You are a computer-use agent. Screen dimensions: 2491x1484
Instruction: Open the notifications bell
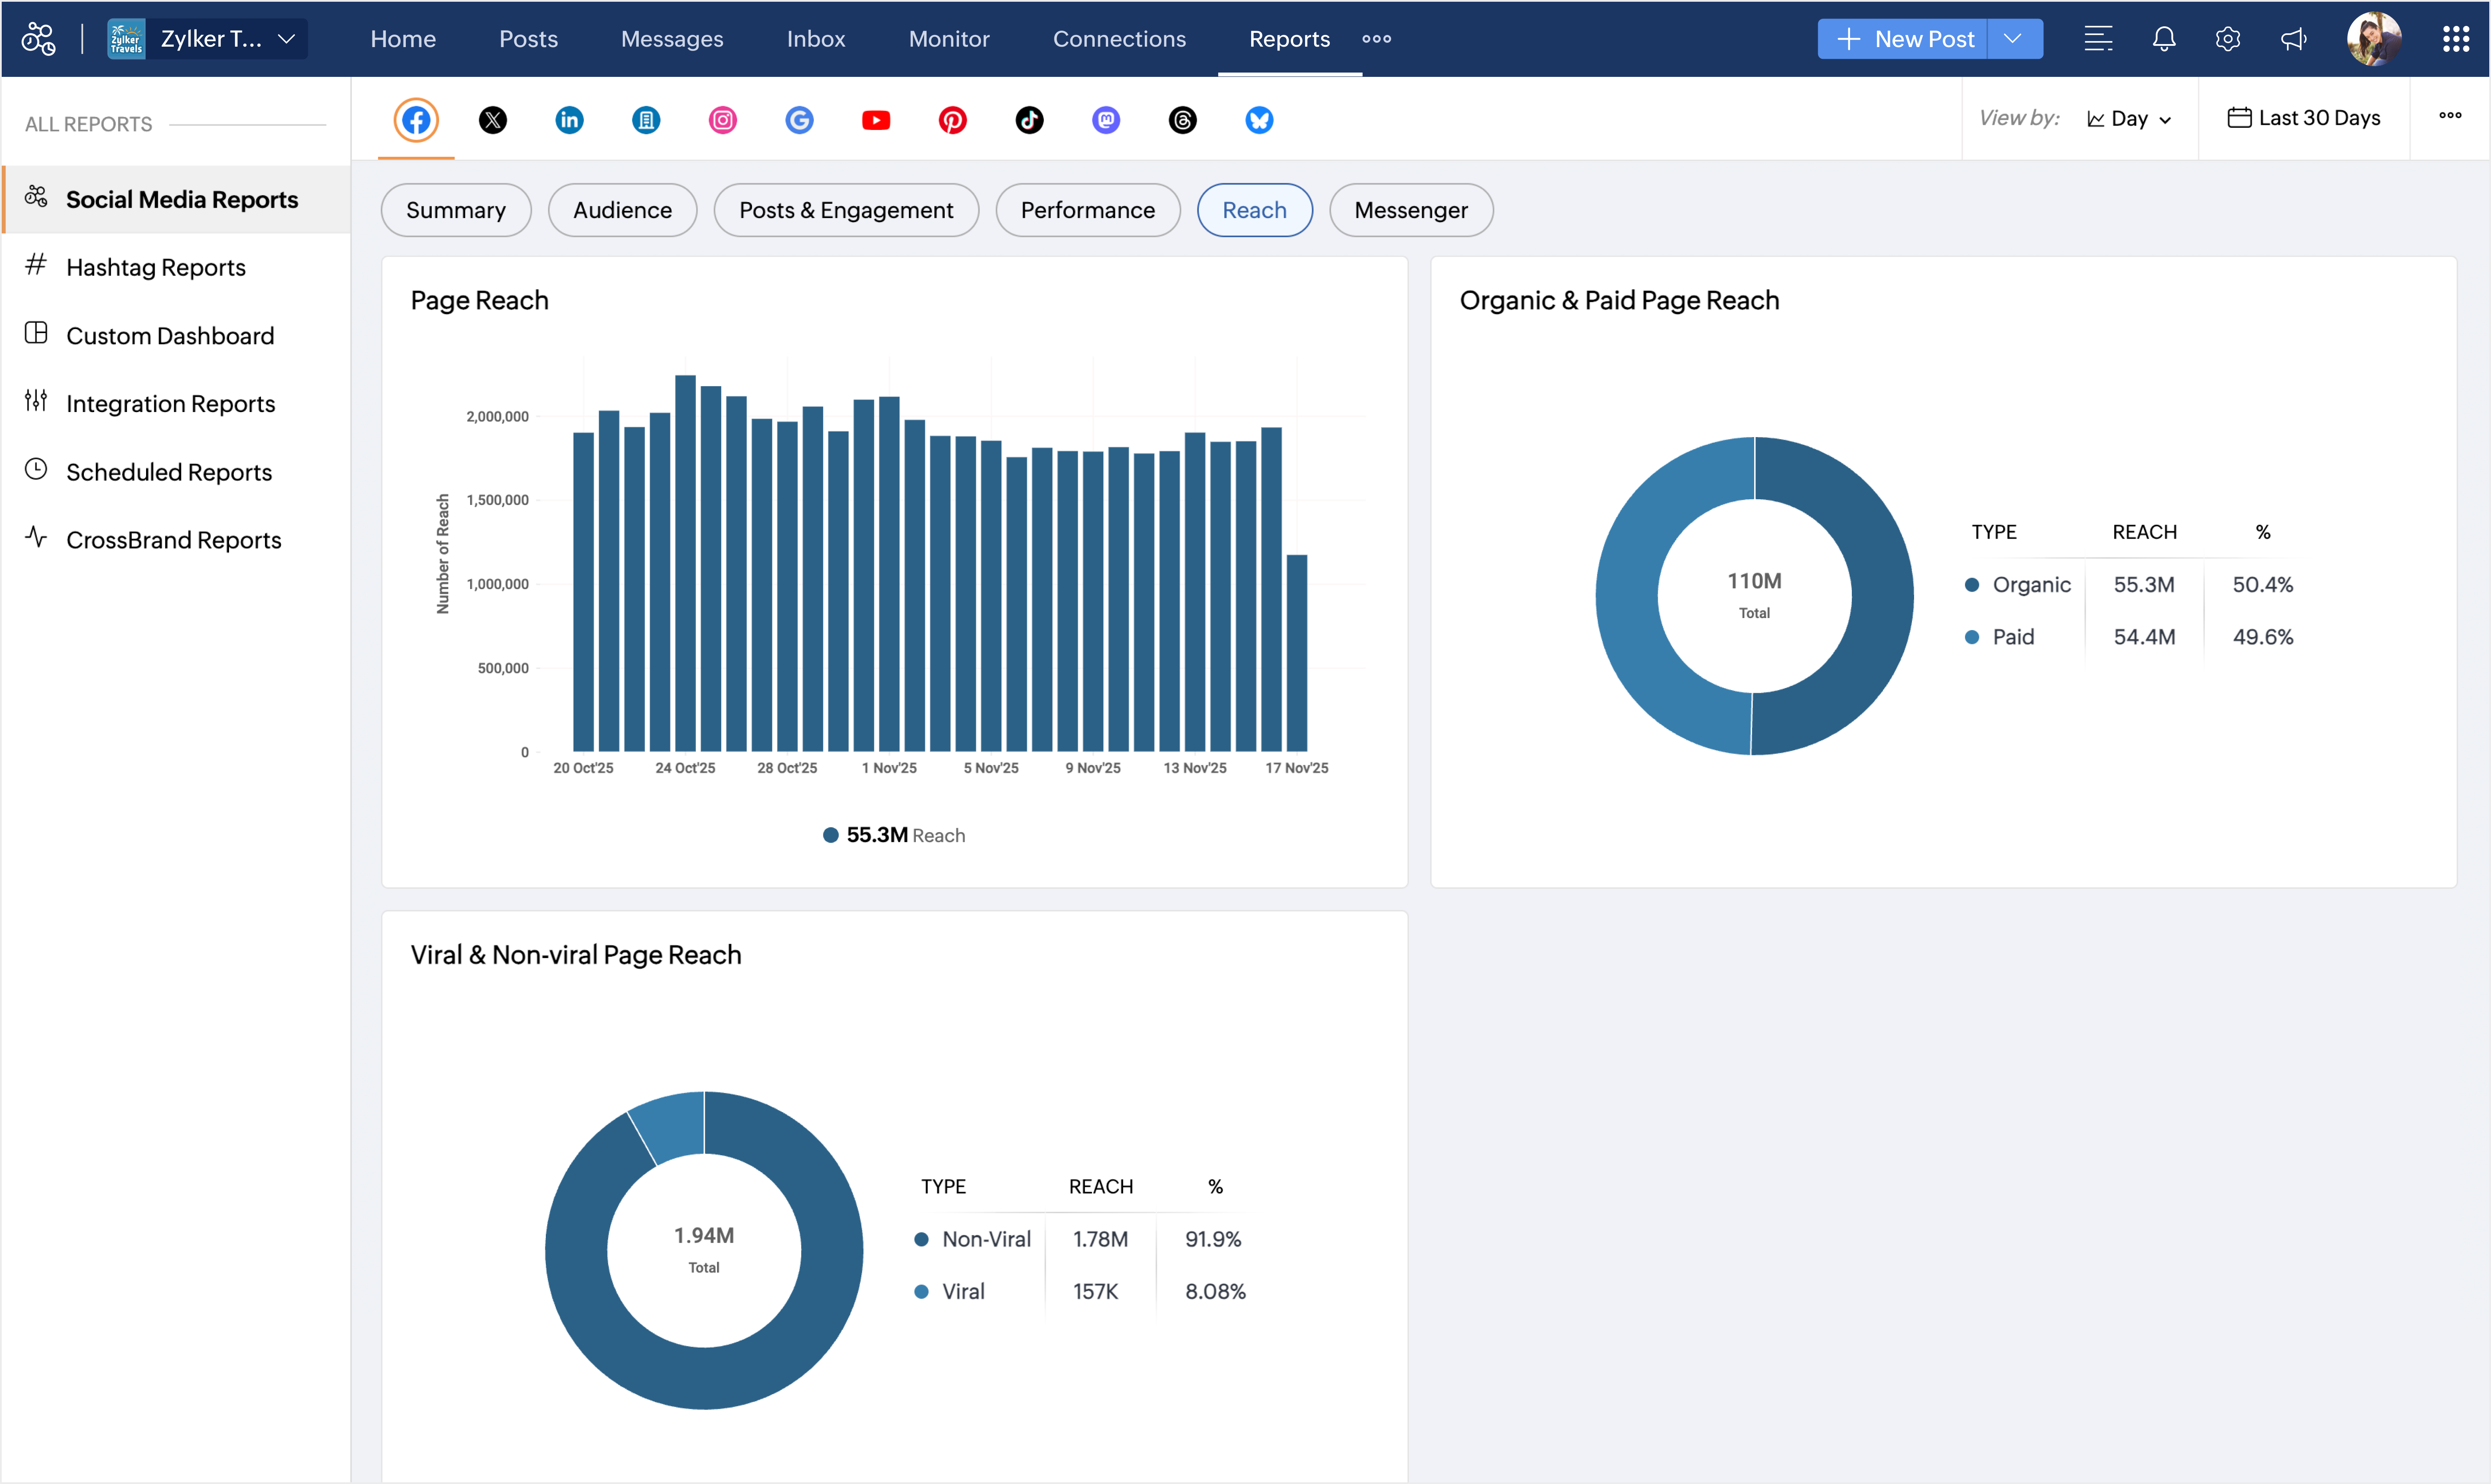tap(2163, 39)
